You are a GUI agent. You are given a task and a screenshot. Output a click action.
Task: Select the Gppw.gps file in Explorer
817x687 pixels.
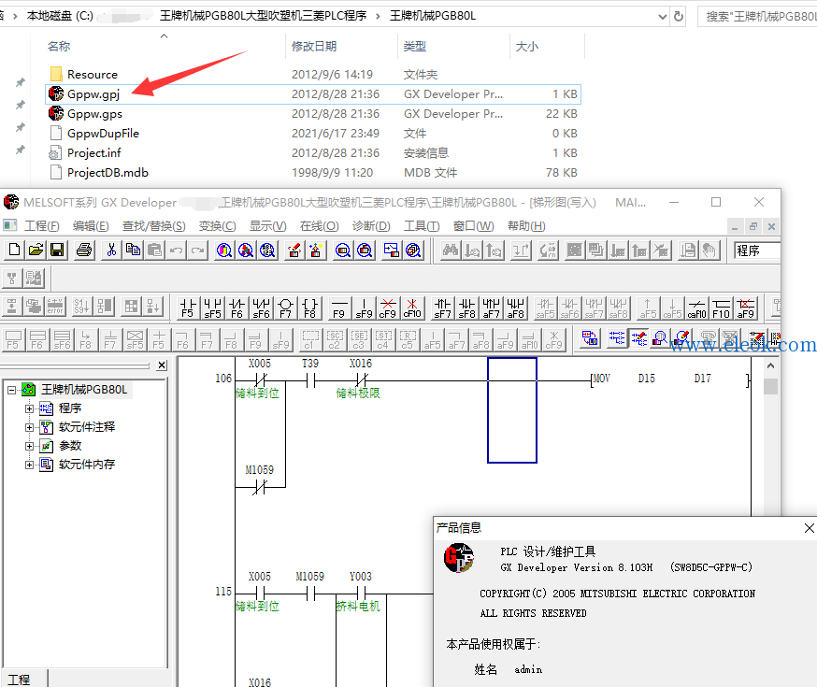pos(313,113)
